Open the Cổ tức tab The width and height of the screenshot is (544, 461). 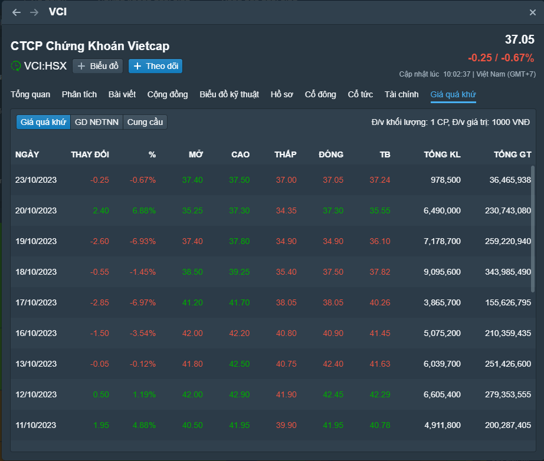(x=360, y=94)
